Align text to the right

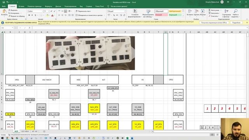point(65,15)
